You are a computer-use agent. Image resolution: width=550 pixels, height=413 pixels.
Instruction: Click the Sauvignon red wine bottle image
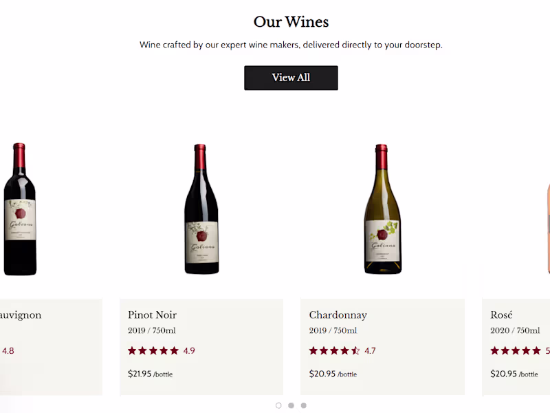tap(19, 209)
